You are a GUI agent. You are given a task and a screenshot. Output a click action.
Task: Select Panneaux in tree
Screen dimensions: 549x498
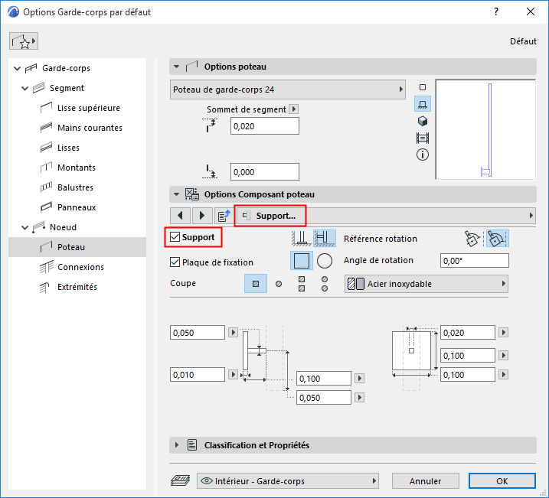pos(77,207)
